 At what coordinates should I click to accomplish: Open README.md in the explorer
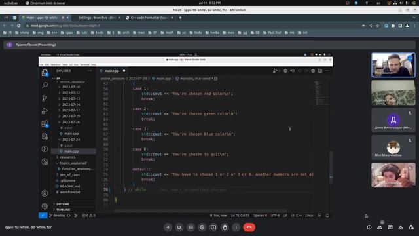[70, 186]
